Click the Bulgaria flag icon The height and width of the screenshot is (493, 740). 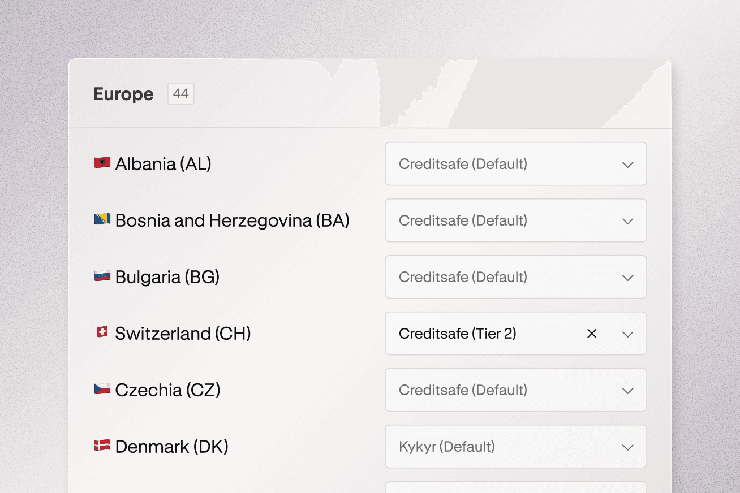[x=102, y=276]
